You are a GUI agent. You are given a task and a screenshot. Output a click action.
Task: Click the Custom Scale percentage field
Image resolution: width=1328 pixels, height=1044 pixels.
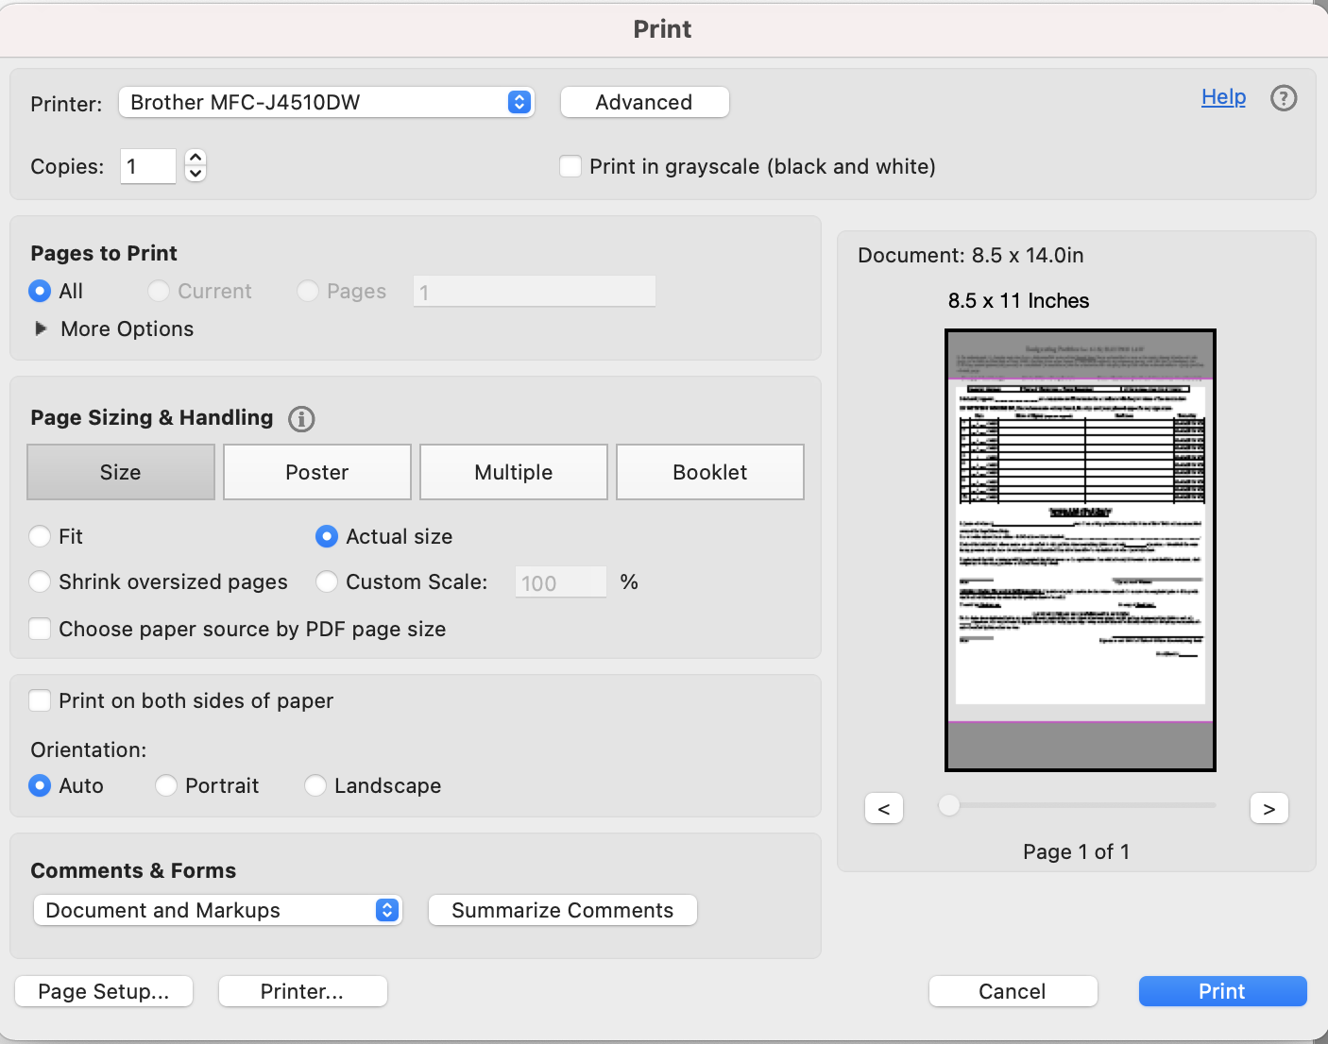click(x=561, y=582)
